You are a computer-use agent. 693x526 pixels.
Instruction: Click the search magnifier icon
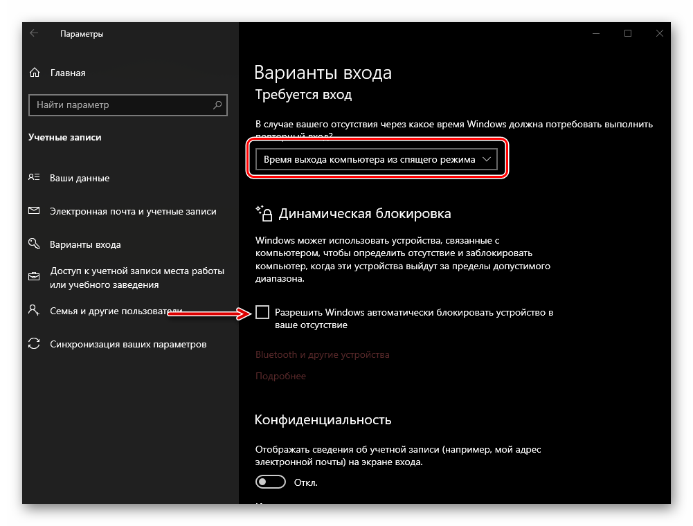[217, 105]
